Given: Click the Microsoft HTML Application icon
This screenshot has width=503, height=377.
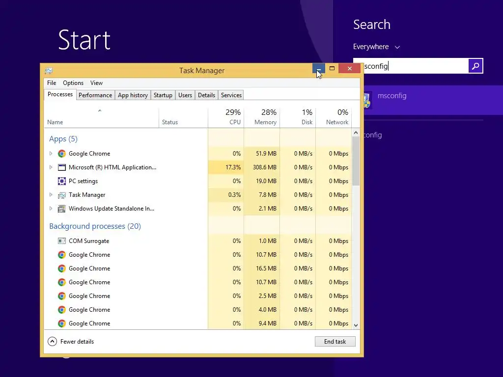Looking at the screenshot, I should (x=61, y=167).
